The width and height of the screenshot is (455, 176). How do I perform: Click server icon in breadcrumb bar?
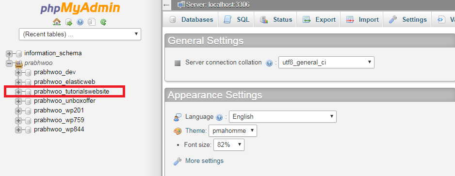[x=181, y=5]
